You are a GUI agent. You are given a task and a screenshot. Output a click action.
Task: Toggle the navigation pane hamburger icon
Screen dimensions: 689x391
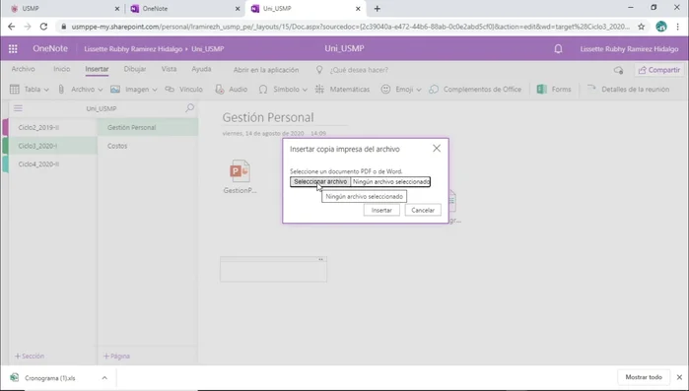[x=18, y=108]
